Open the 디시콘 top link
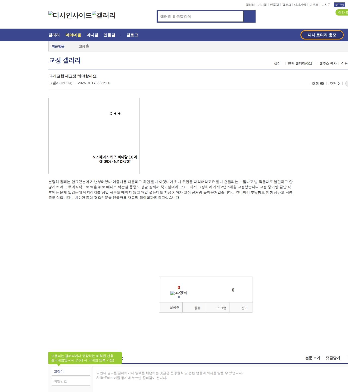Screen dimensions: 348x392 coord(326,5)
